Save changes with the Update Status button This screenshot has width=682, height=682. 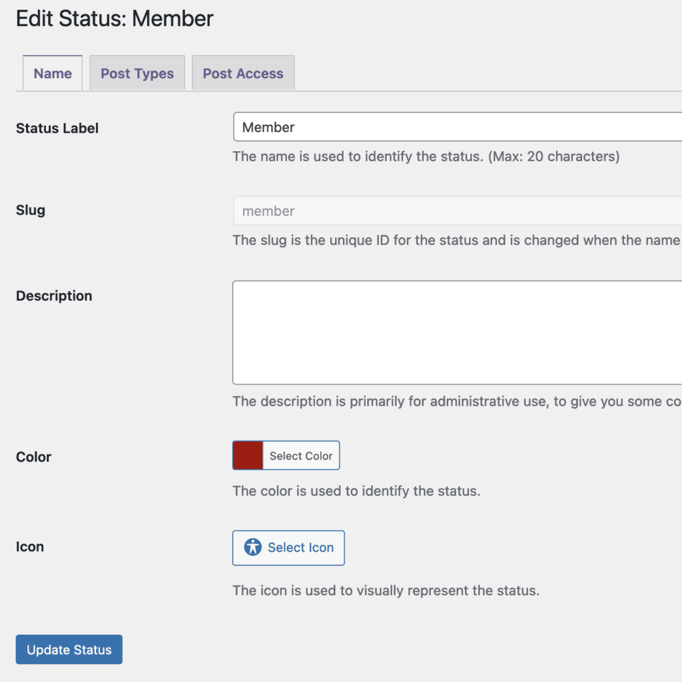click(x=69, y=649)
